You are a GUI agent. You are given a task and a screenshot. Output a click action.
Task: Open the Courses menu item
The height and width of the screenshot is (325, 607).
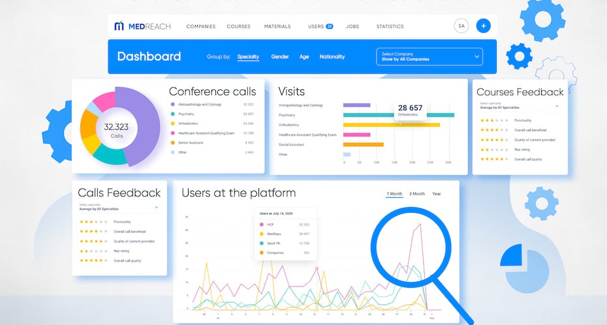239,27
